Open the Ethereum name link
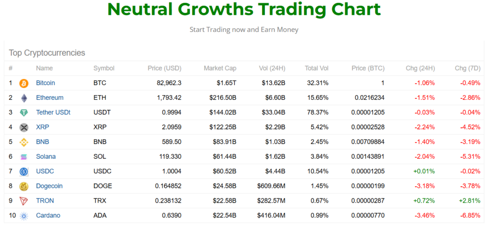Screen dimensions: 489x228 (x=50, y=98)
